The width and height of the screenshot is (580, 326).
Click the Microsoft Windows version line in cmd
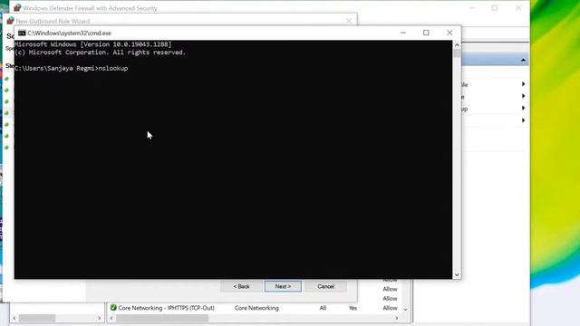[x=92, y=44]
